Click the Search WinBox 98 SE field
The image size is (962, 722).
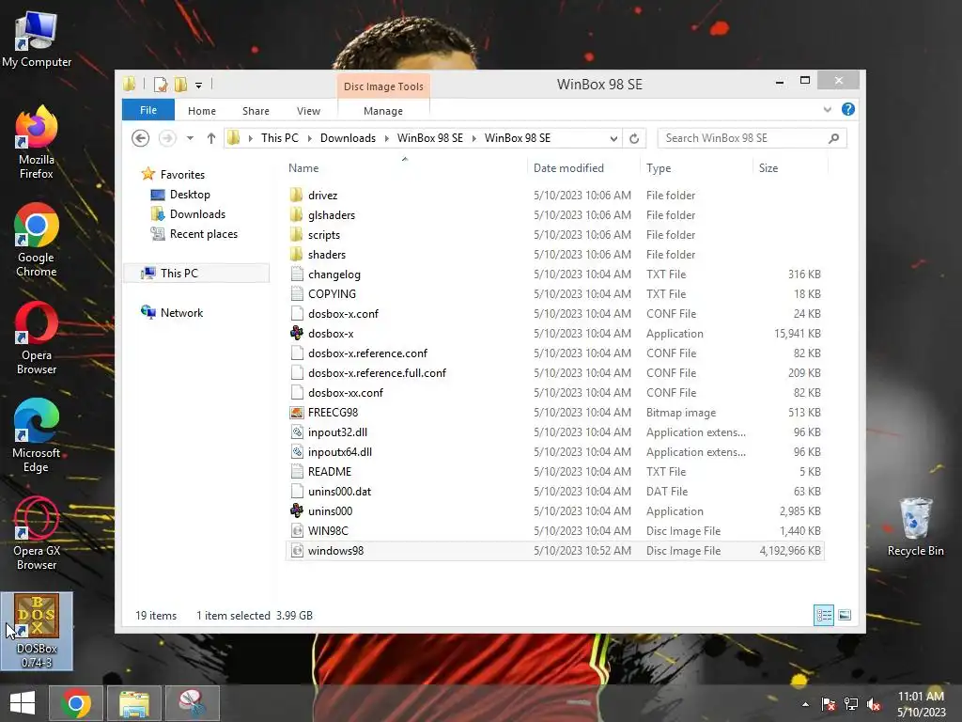752,138
